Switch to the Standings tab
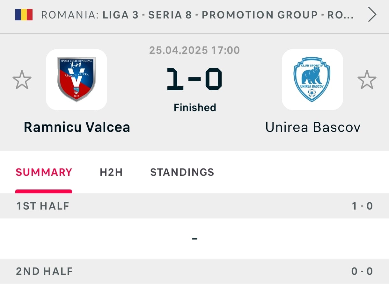The image size is (389, 293). [x=182, y=172]
